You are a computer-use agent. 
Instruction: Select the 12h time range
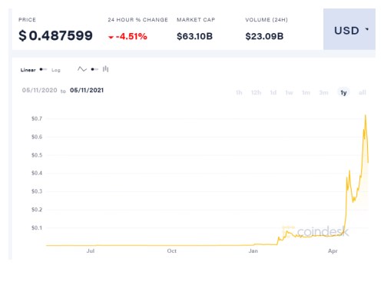click(256, 92)
